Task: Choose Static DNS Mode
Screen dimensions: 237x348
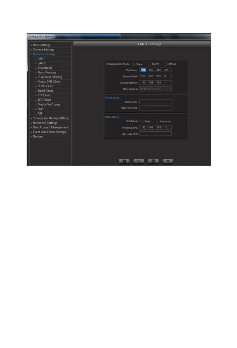Action: click(x=142, y=121)
